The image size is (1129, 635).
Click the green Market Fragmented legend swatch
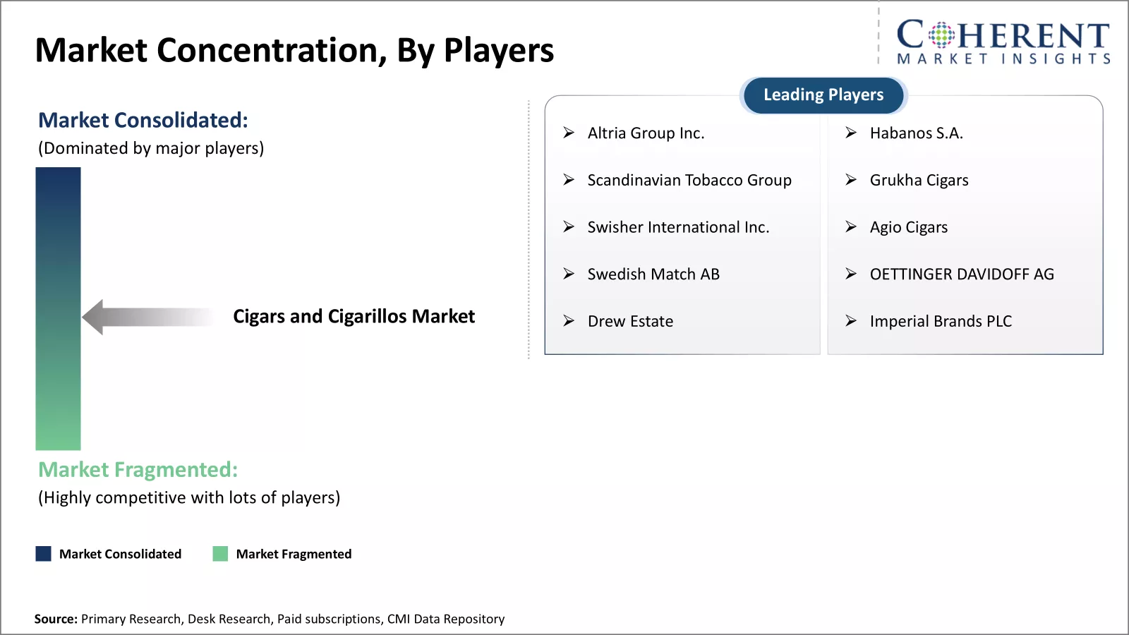(220, 554)
